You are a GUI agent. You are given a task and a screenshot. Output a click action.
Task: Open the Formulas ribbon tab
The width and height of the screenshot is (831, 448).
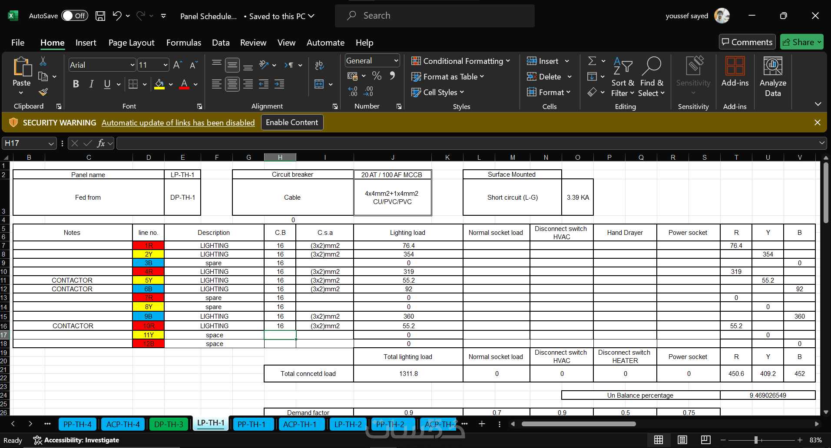[x=183, y=43]
